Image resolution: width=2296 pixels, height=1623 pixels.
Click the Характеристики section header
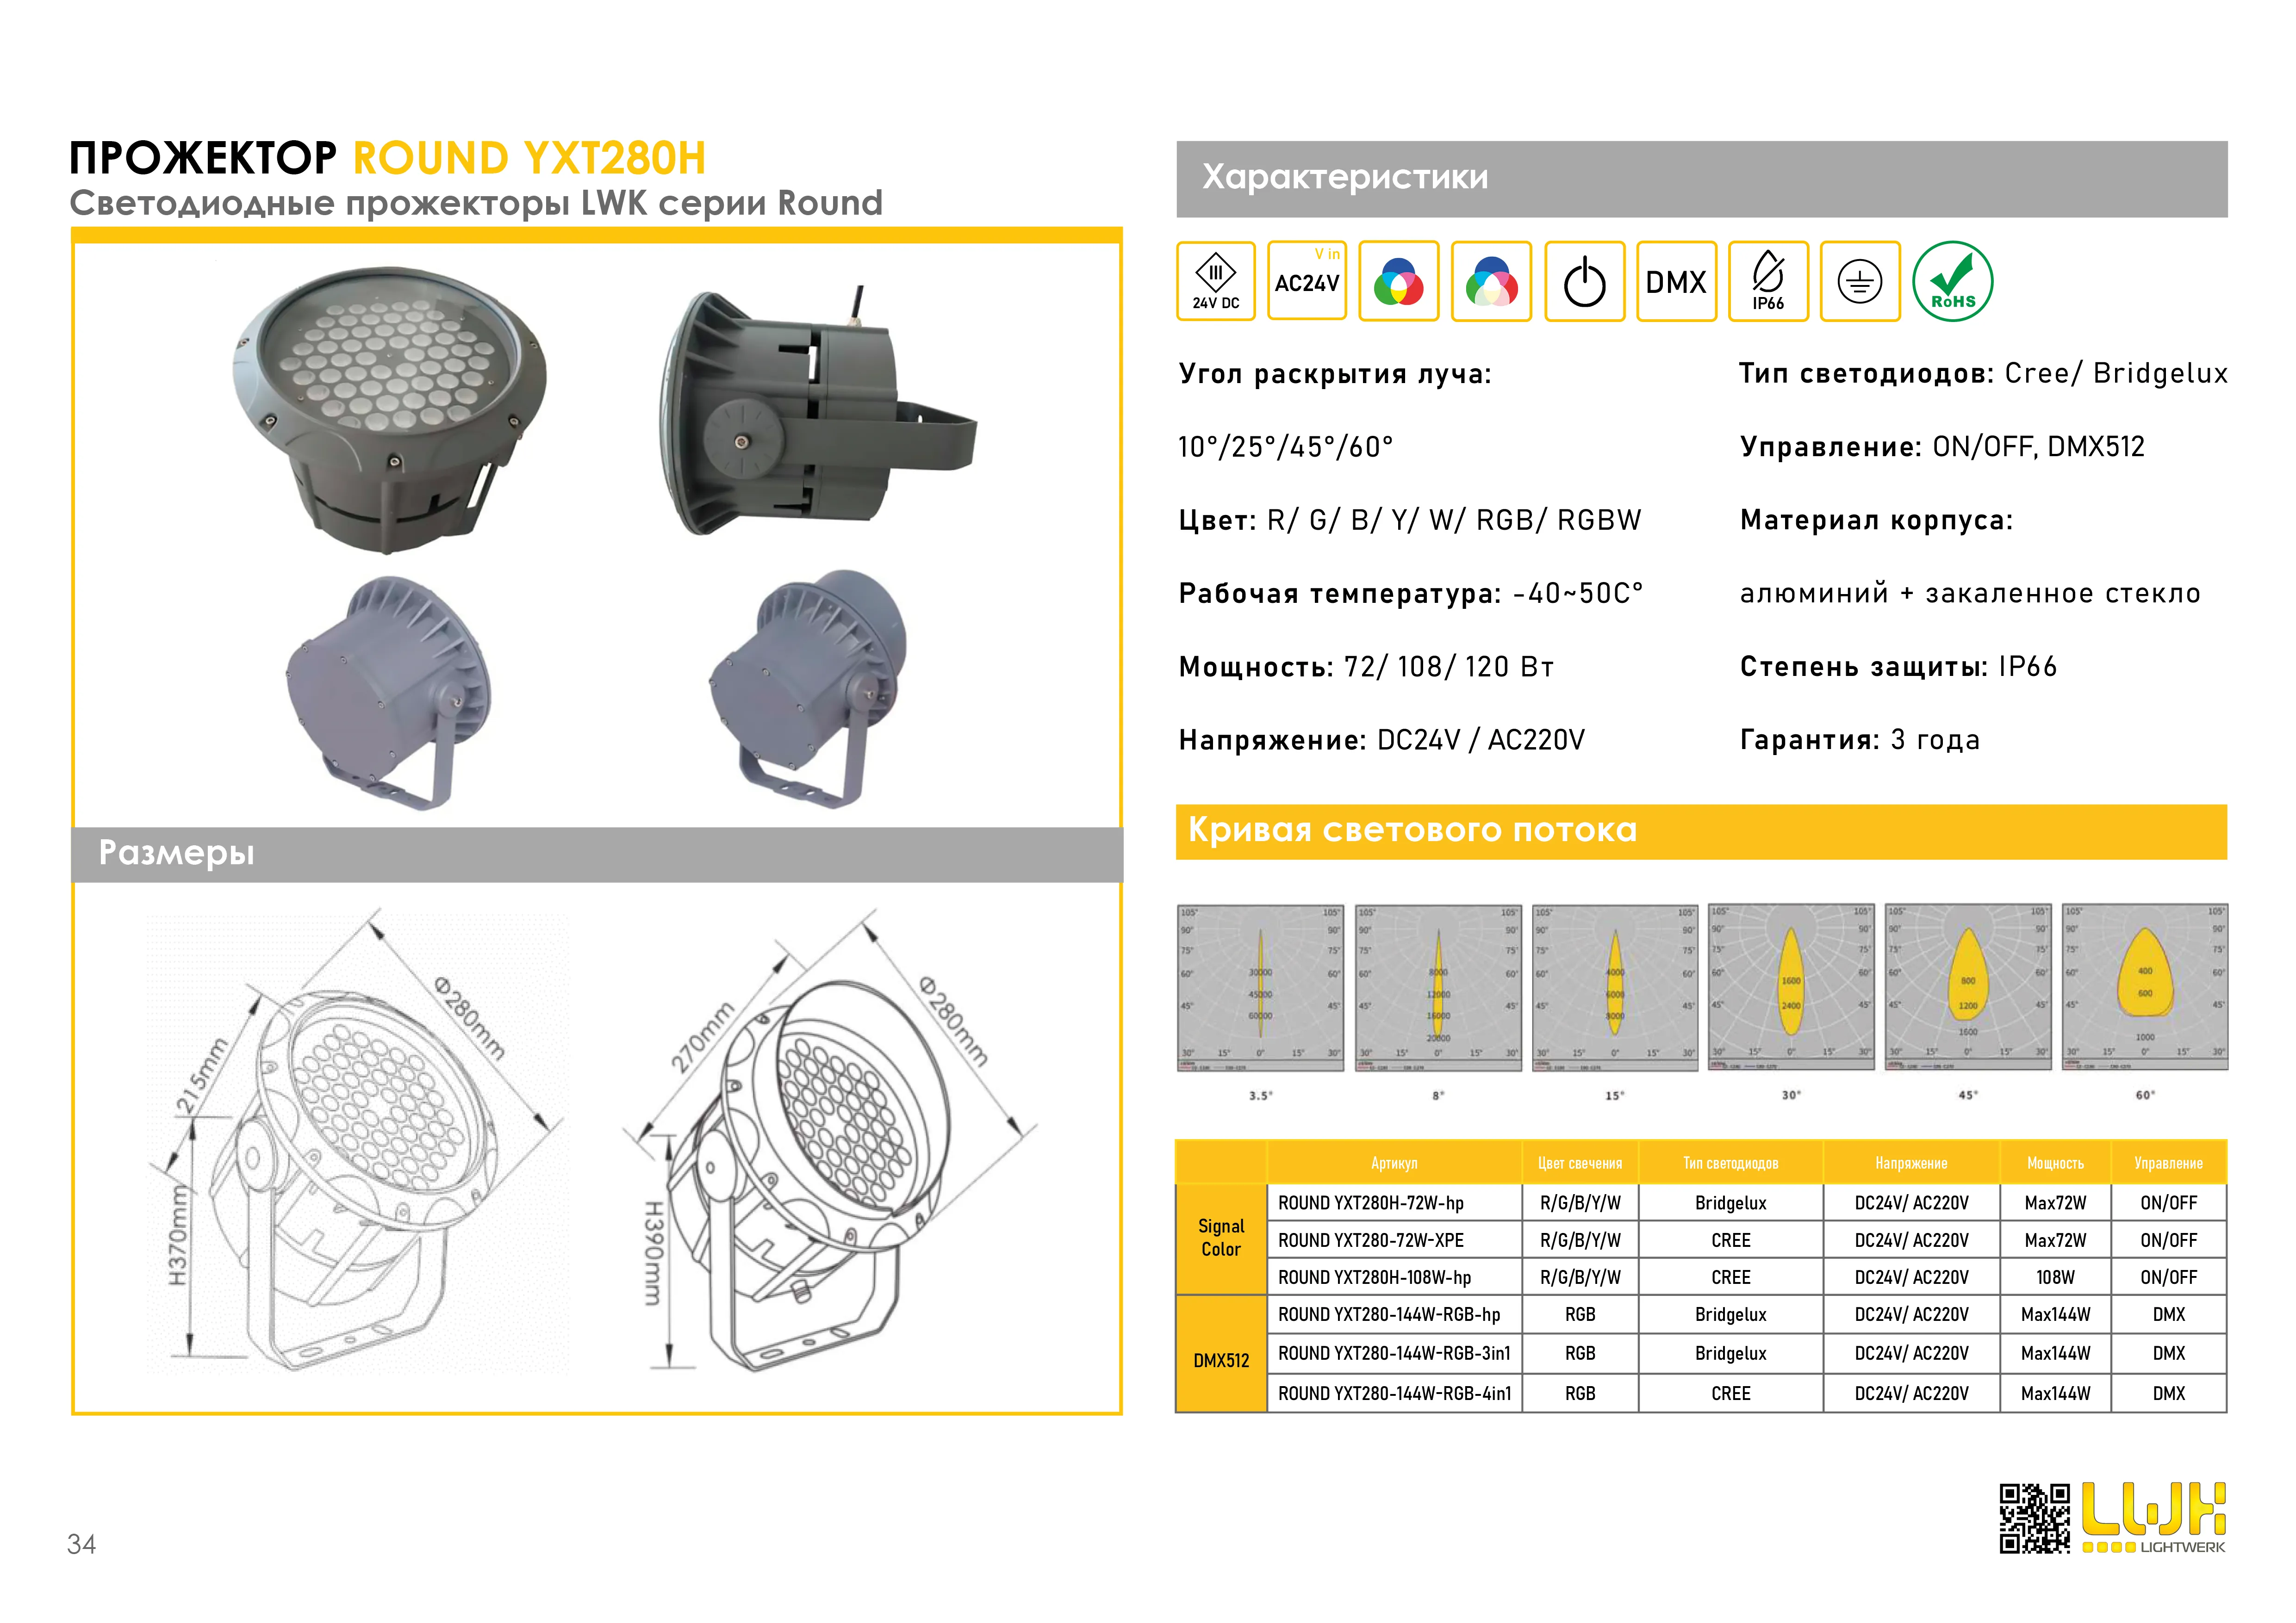1702,179
